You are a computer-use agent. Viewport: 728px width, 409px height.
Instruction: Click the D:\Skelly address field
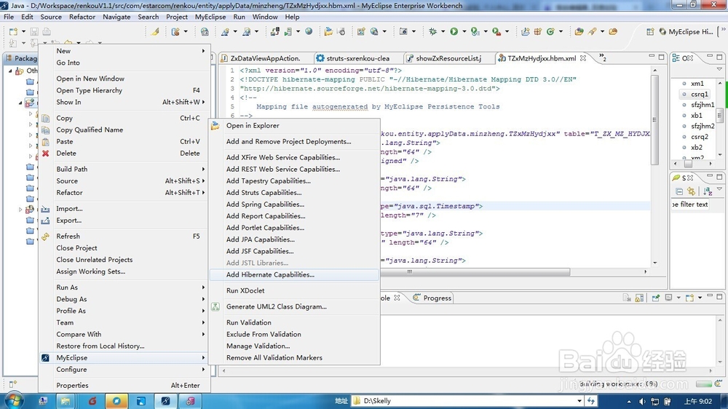464,401
